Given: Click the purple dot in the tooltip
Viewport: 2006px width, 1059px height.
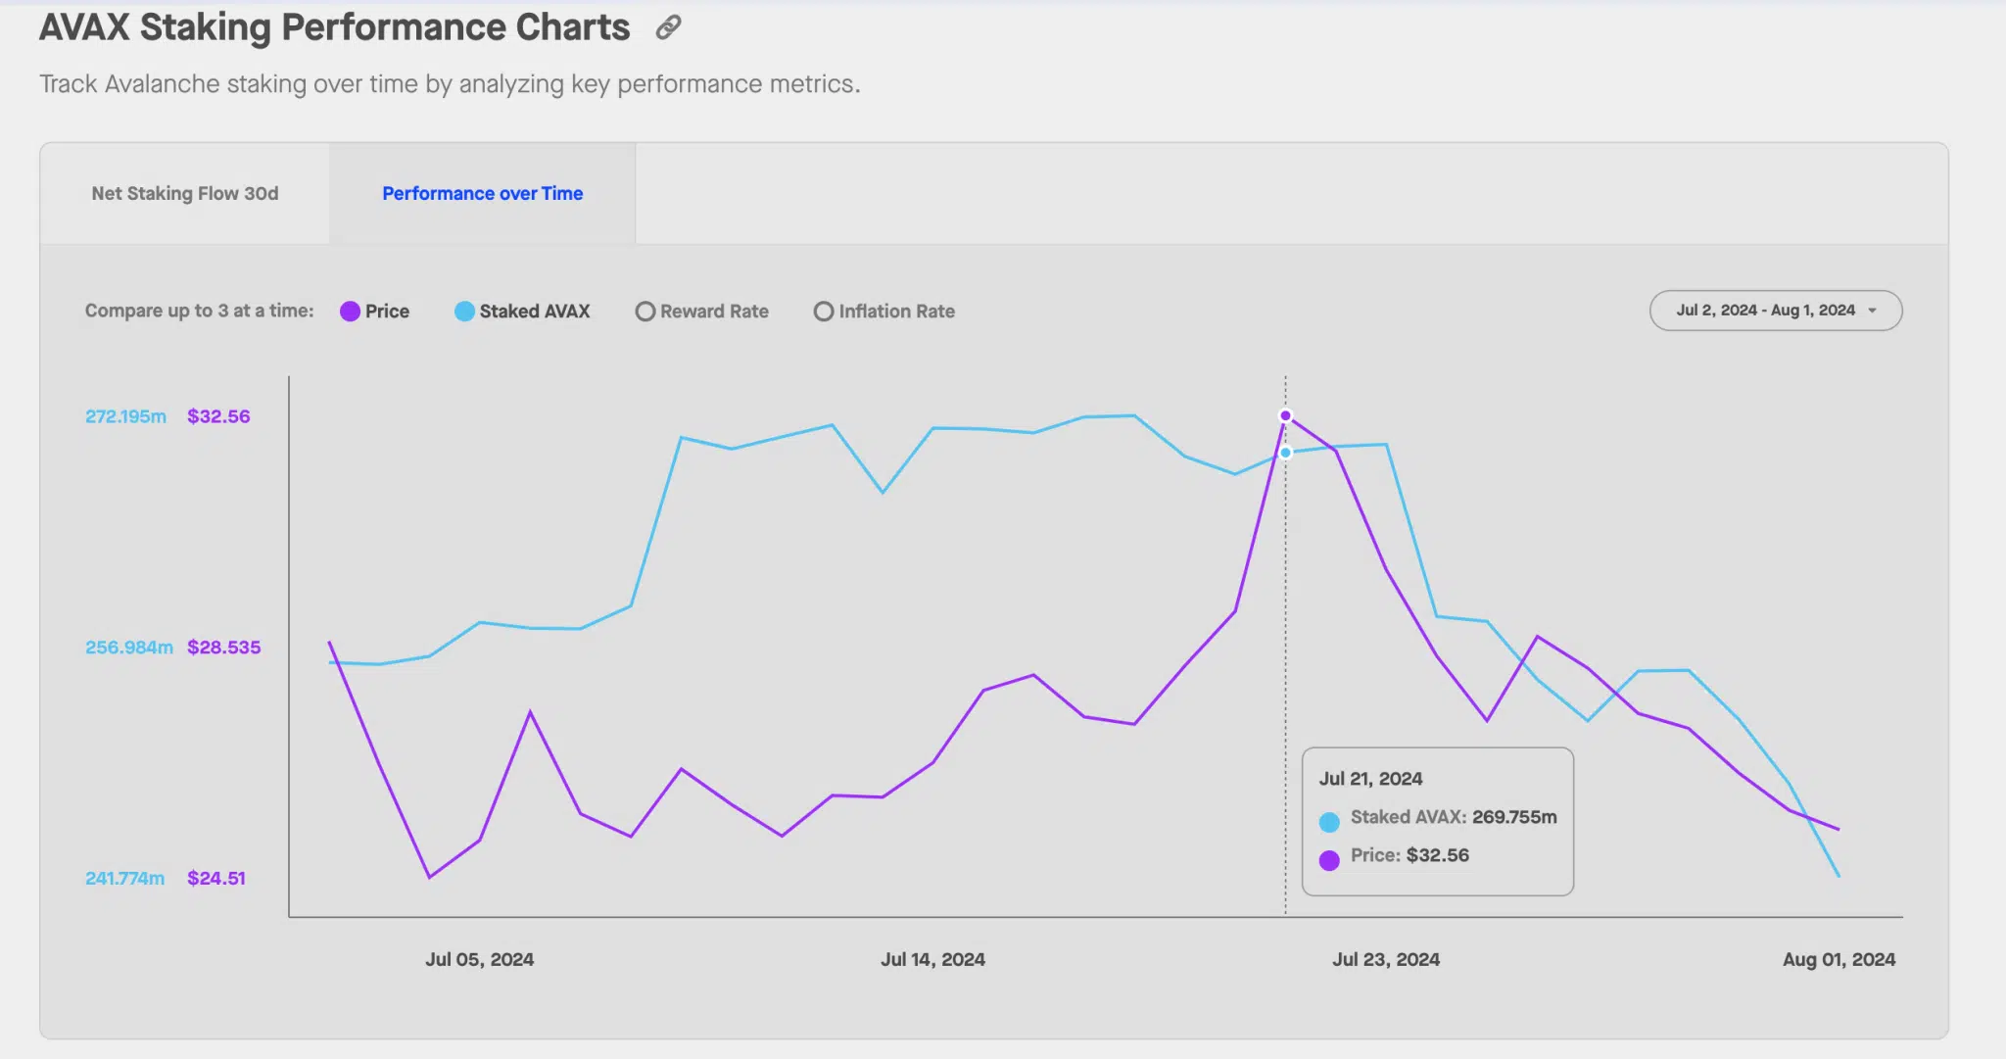Looking at the screenshot, I should pos(1329,860).
